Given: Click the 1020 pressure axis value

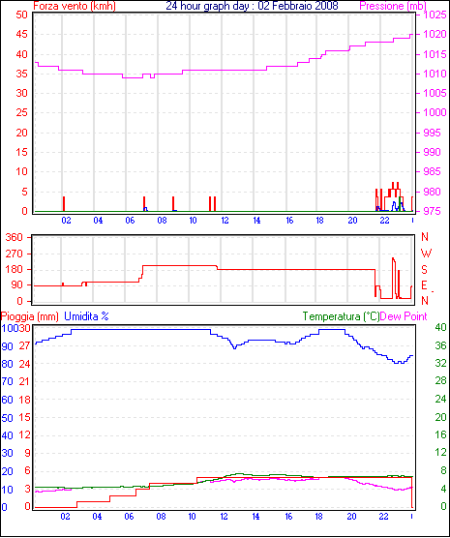Looking at the screenshot, I should tap(435, 34).
